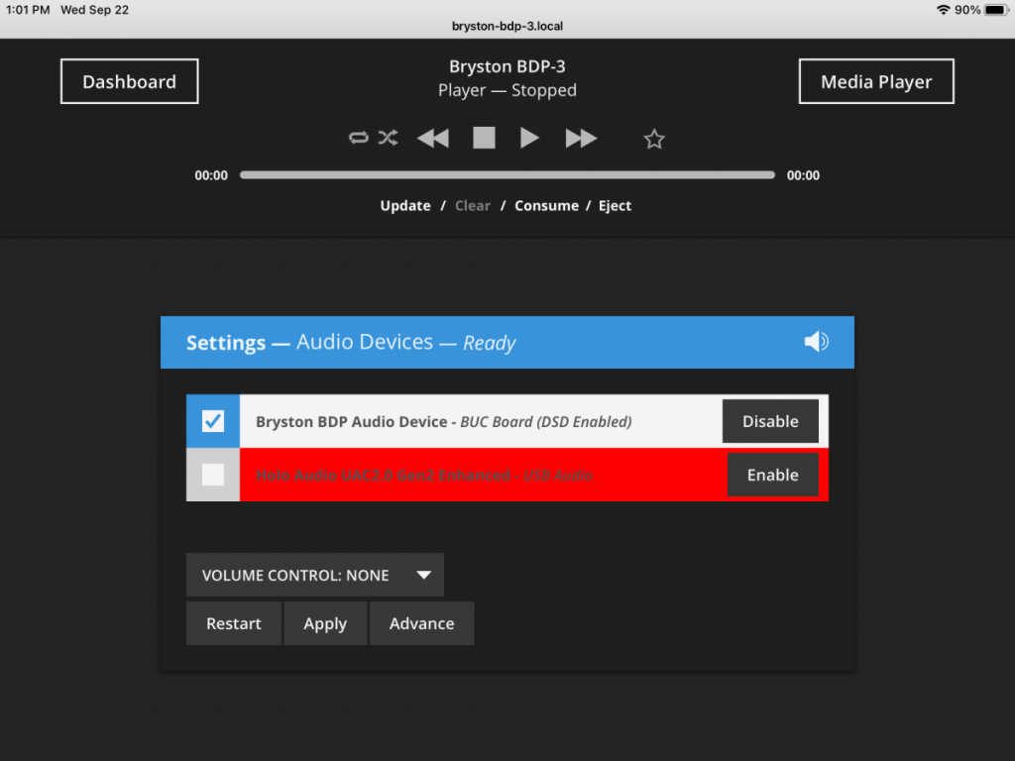The height and width of the screenshot is (761, 1015).
Task: Toggle the shuffle icon
Action: point(389,138)
